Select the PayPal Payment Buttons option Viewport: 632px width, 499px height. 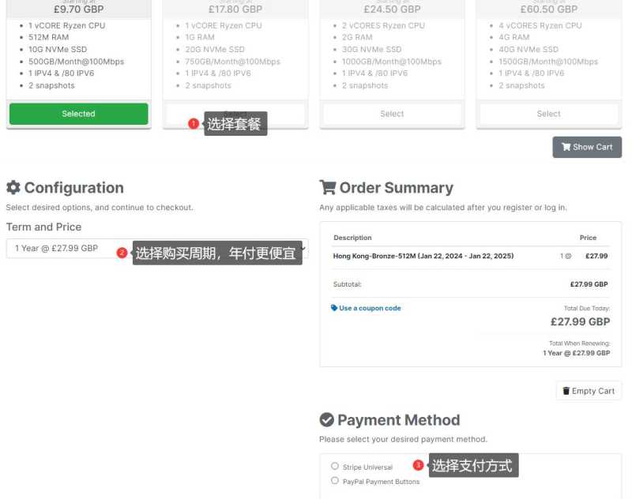[334, 482]
